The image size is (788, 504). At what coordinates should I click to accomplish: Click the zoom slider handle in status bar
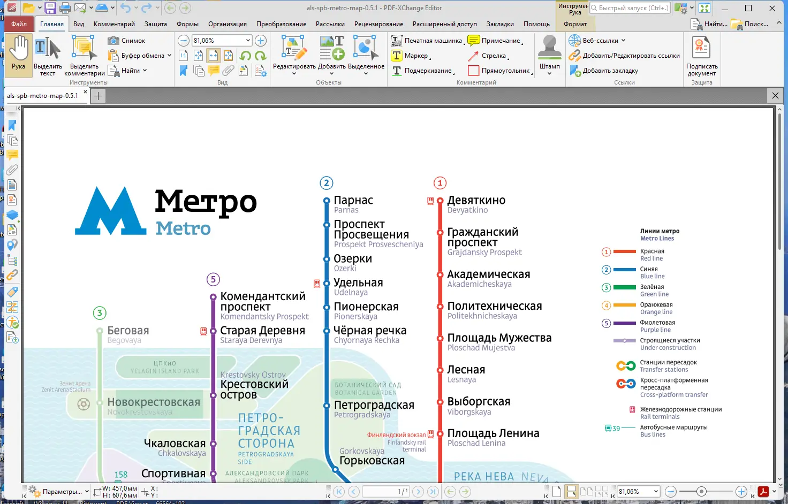tap(702, 491)
